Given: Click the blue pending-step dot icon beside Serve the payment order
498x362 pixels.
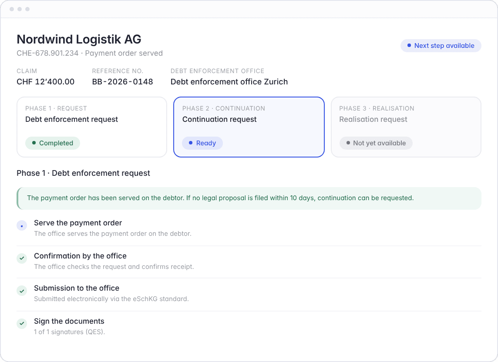Looking at the screenshot, I should pos(22,226).
